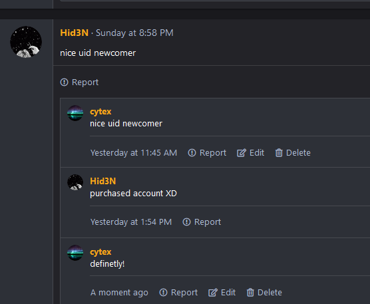Screen dimensions: 370x304
Task: Click trash icon to delete definetly! comment
Action: 250,293
